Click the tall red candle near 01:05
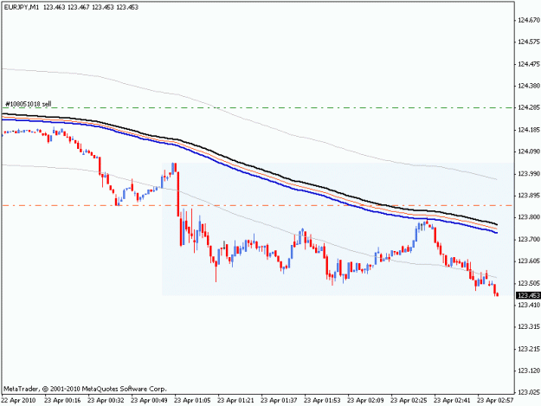The height and width of the screenshot is (406, 541). click(178, 194)
